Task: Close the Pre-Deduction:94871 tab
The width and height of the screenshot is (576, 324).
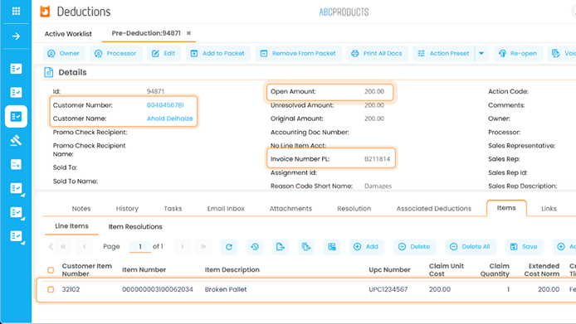Action: click(x=188, y=33)
